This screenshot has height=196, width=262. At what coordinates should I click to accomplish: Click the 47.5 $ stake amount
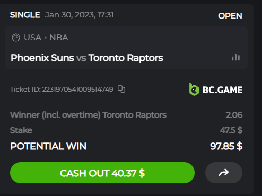(x=231, y=130)
